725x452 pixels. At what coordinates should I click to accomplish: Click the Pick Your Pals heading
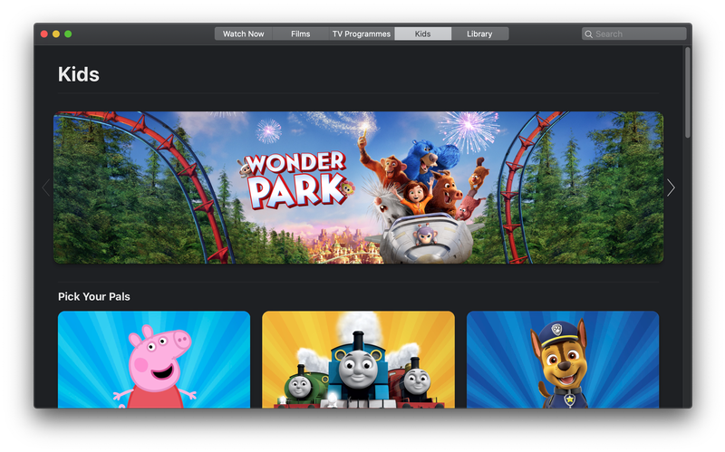(94, 297)
